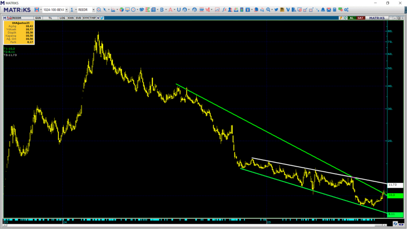Select the TL currency tab
The image size is (407, 229).
pyautogui.click(x=50, y=18)
